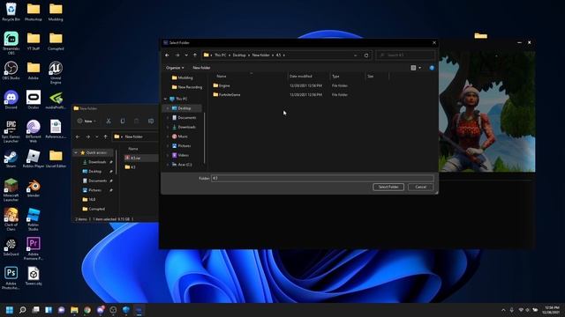This screenshot has height=317, width=565.
Task: Collapse the This PC node in the dialog
Action: point(165,99)
